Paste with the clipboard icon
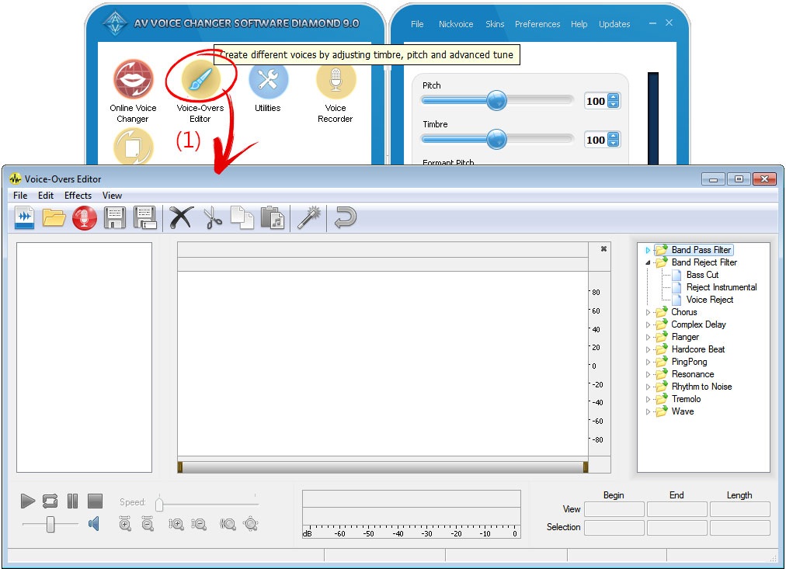Screen dimensions: 786x569 click(272, 218)
